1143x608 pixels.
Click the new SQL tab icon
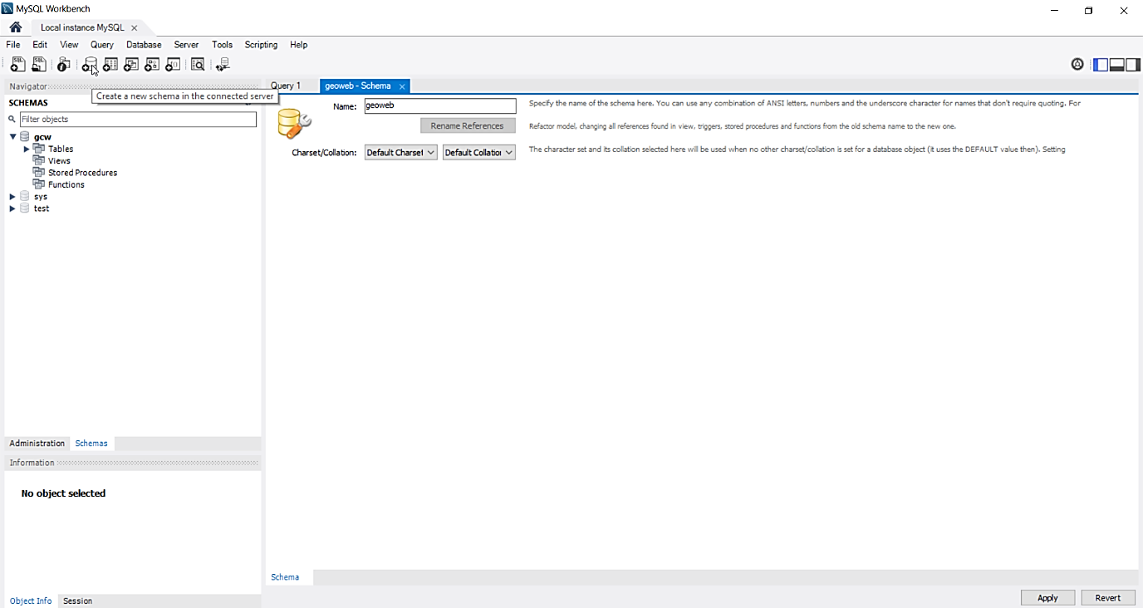17,64
